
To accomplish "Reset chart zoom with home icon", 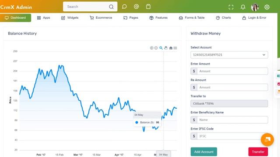I will 171,48.
